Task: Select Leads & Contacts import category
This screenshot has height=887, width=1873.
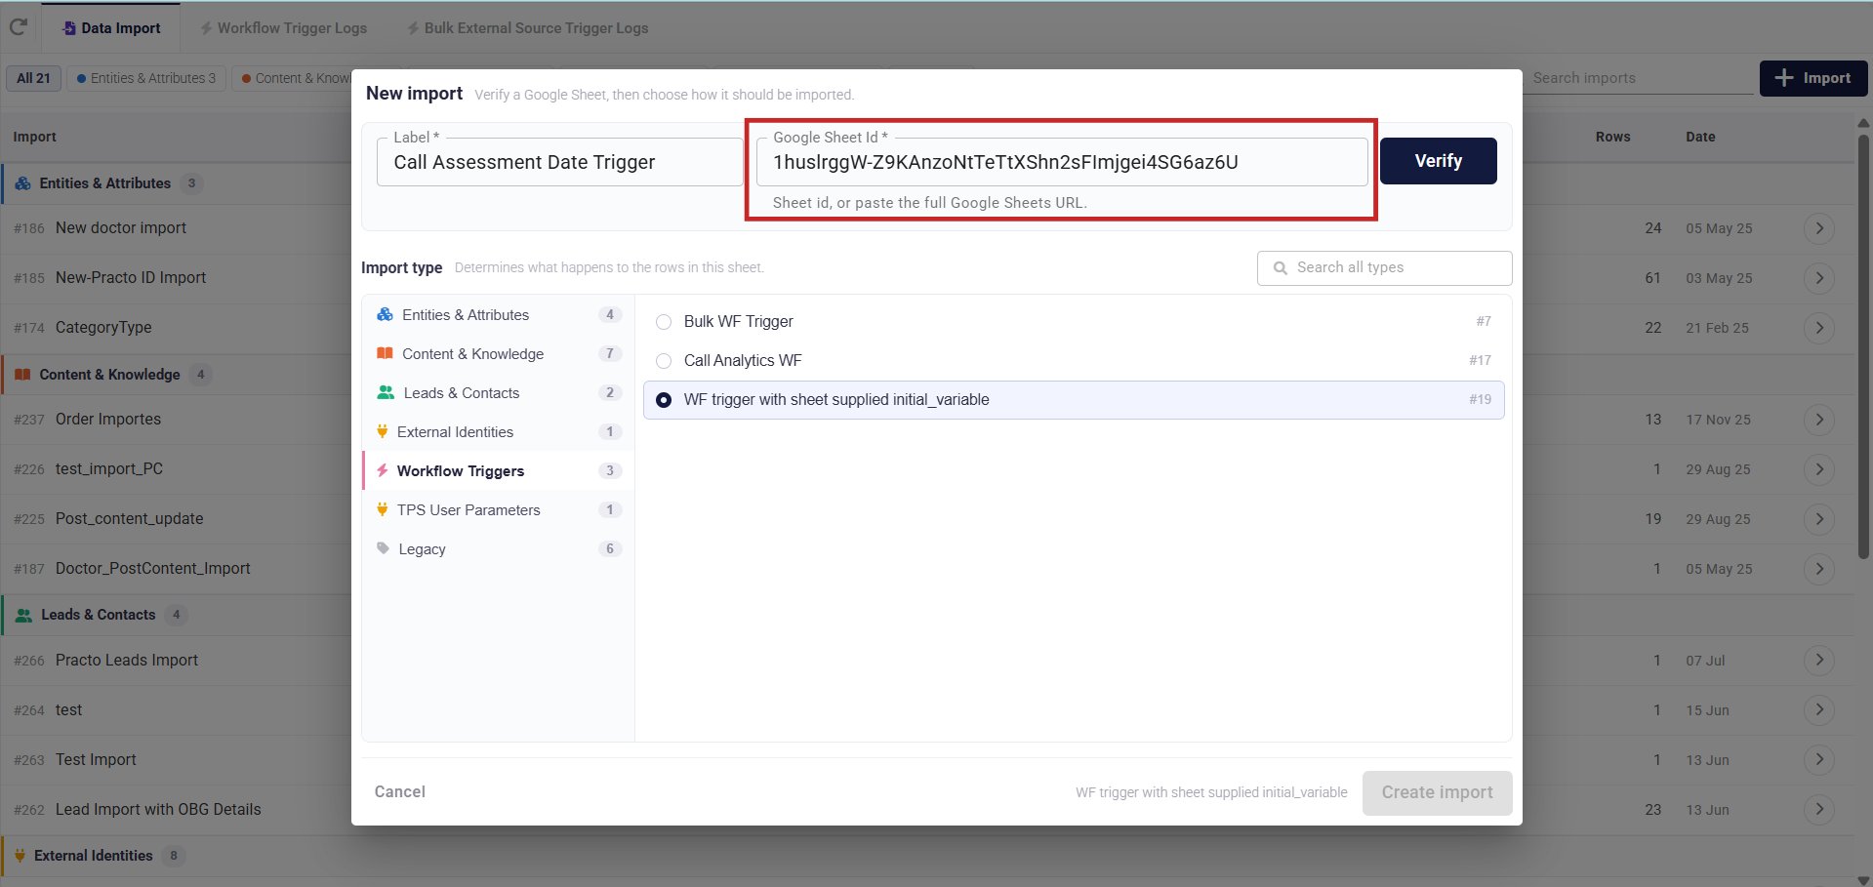Action: [499, 392]
